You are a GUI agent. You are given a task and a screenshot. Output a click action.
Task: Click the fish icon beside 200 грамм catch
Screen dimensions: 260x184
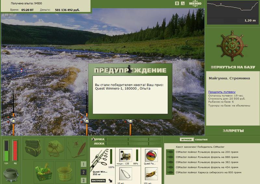(x=170, y=152)
